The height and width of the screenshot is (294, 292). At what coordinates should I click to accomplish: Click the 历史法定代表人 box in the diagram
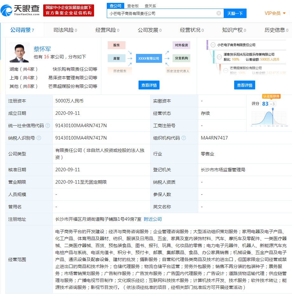coord(178,71)
